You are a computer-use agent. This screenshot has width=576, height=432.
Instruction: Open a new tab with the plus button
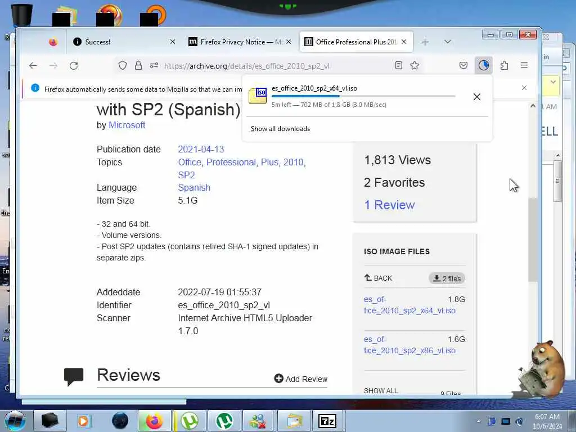pos(425,42)
